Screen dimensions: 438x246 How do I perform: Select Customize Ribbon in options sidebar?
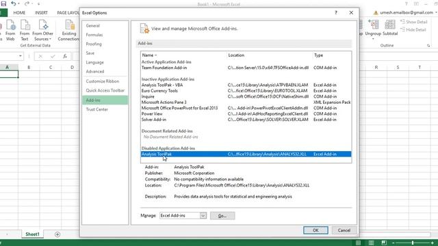click(x=105, y=81)
